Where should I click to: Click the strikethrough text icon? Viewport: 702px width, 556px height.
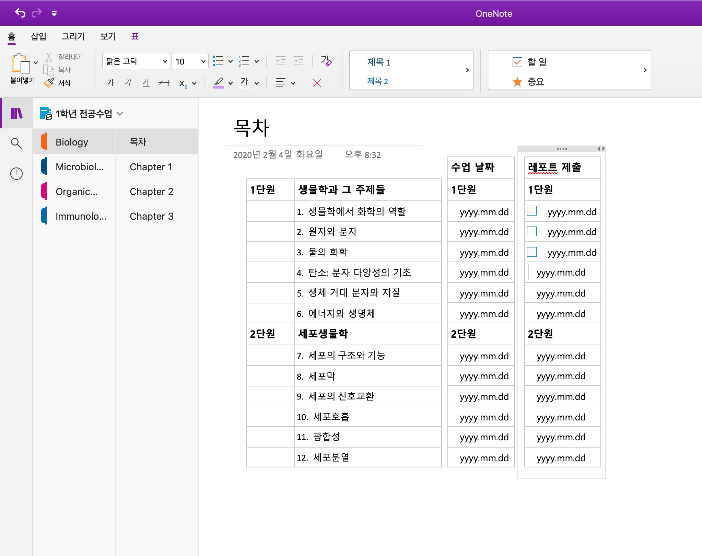point(164,83)
